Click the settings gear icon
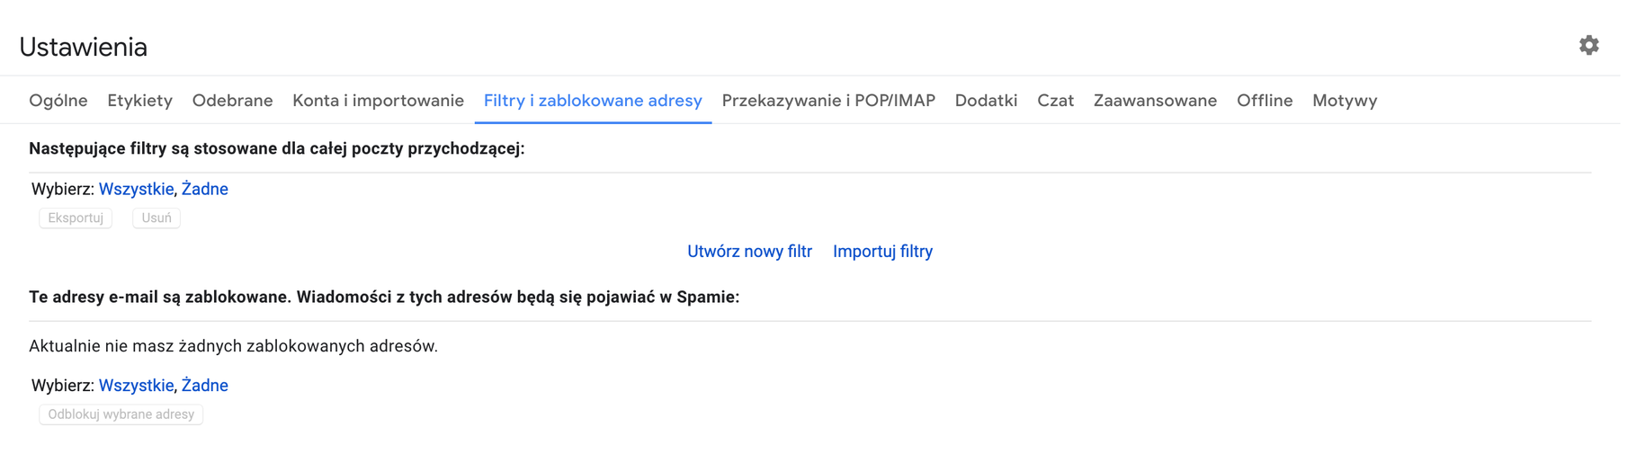 1588,45
